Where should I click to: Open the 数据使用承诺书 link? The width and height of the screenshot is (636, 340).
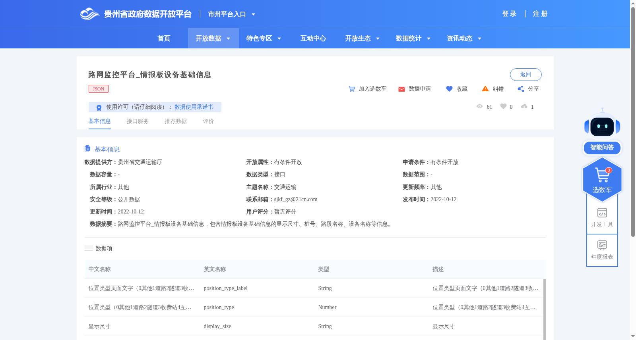(194, 107)
